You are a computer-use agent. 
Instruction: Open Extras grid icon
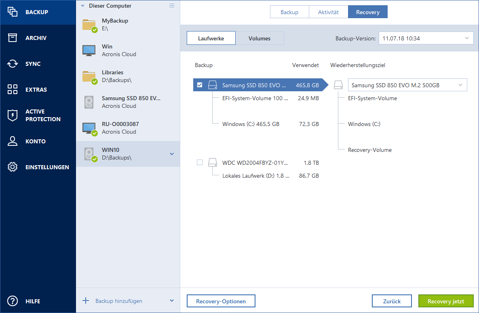pyautogui.click(x=13, y=90)
